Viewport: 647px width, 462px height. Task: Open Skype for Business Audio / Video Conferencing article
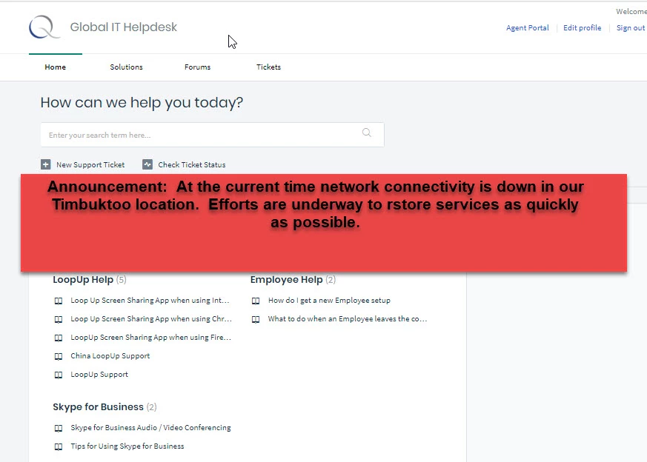tap(150, 428)
